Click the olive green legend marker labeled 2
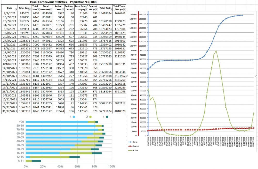The image size is (258, 169). [x=90, y=117]
